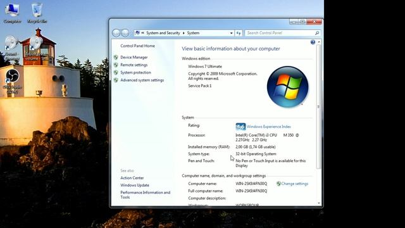The height and width of the screenshot is (228, 405).
Task: Minimize the System window
Action: [x=294, y=22]
